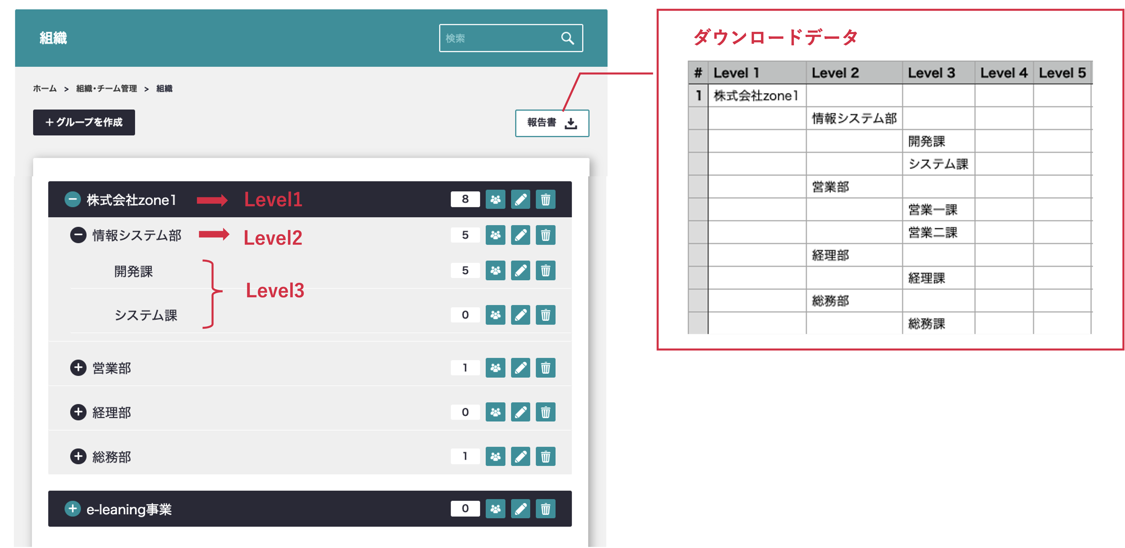
Task: Edit 株式会社zone1 with pencil icon
Action: pyautogui.click(x=520, y=199)
